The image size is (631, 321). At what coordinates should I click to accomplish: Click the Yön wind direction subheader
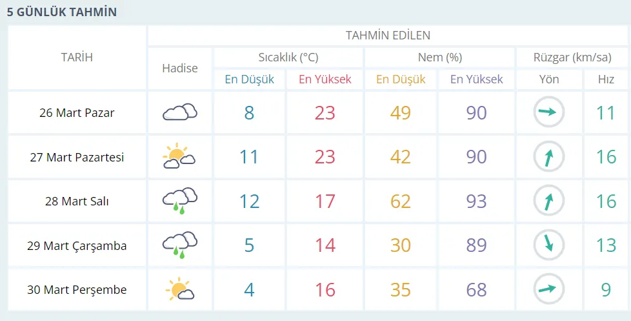coord(549,79)
